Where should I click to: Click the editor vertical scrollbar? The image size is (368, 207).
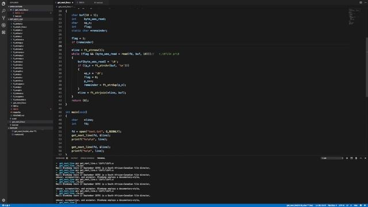click(367, 67)
